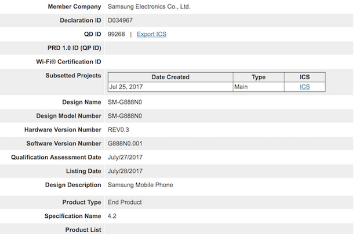Click the ICS column header

[x=304, y=77]
